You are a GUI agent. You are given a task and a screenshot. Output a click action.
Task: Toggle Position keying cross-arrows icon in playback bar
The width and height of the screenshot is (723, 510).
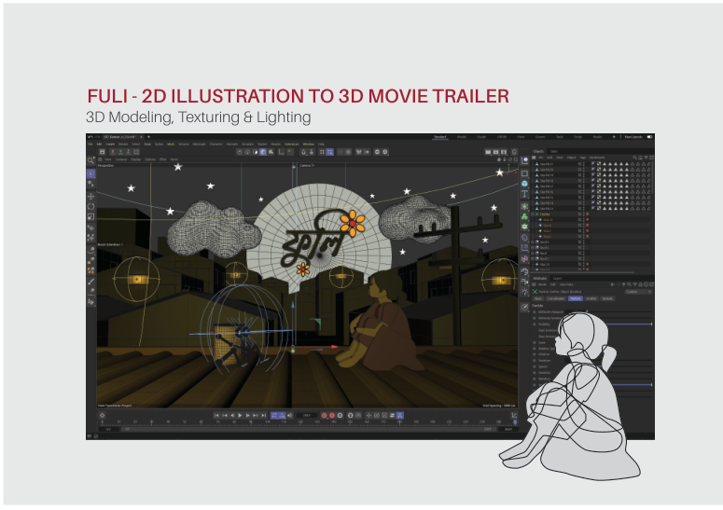pos(368,416)
